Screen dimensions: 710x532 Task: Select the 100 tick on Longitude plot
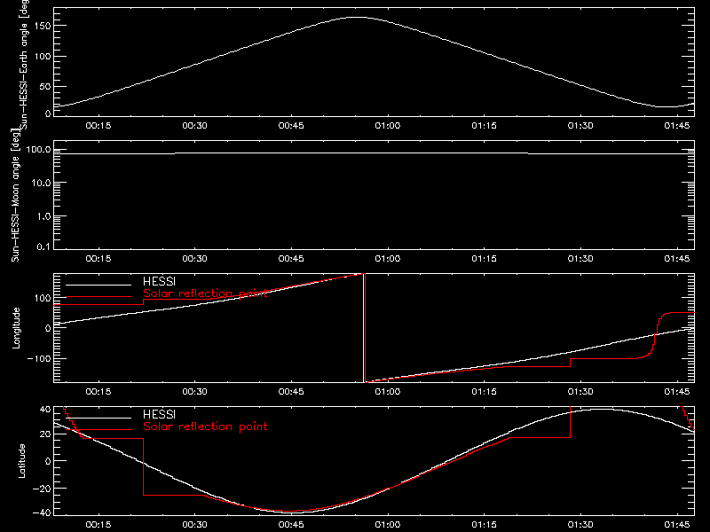(42, 298)
